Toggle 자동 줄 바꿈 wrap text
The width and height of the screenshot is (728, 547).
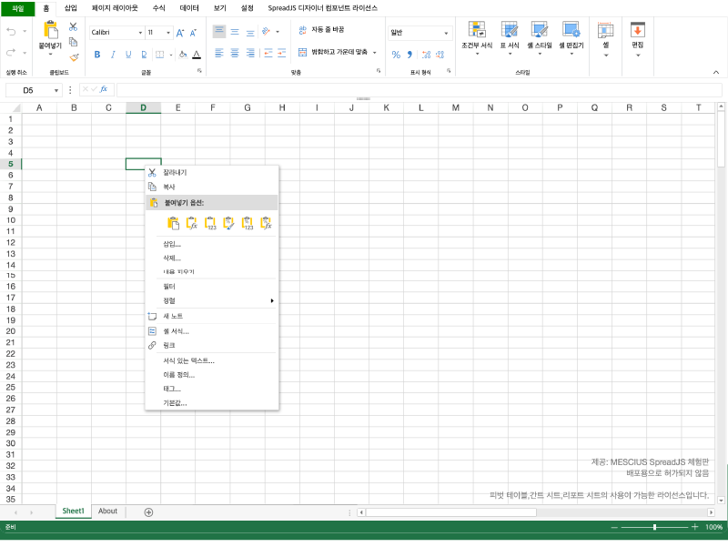click(321, 30)
